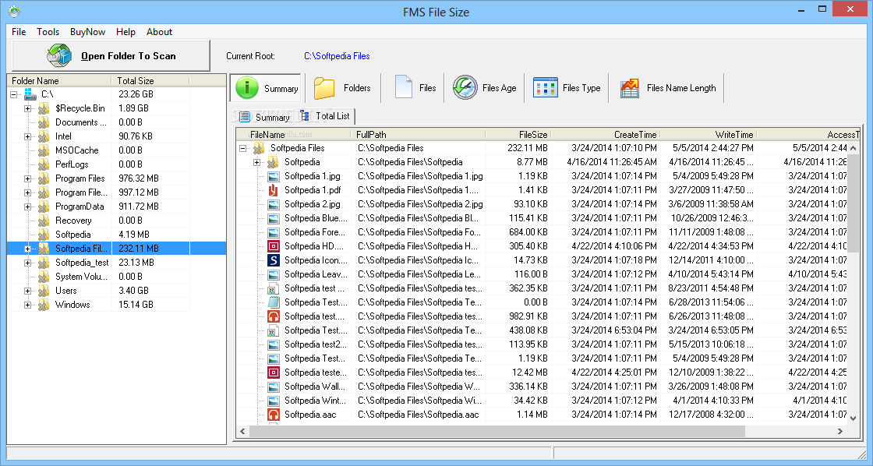Switch to the Summary sub-tab

coord(265,117)
